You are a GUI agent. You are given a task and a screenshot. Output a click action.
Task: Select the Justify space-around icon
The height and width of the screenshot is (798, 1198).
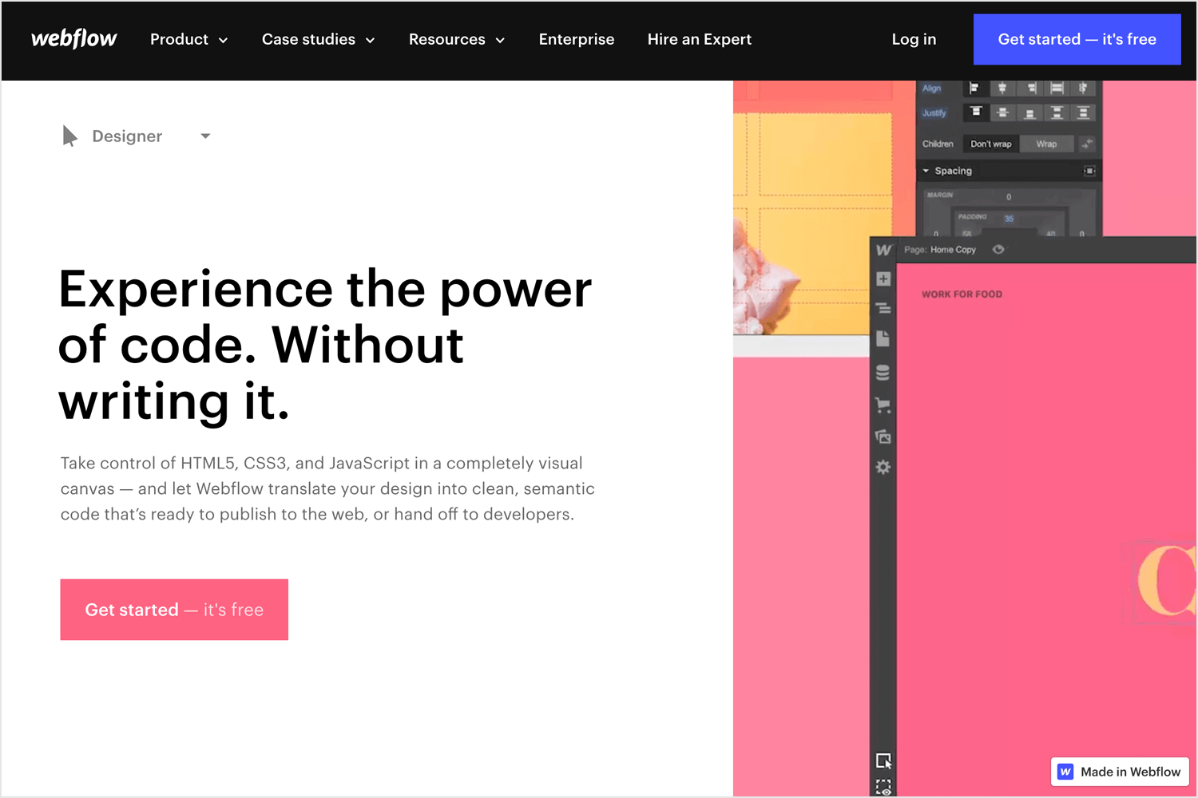point(1083,113)
